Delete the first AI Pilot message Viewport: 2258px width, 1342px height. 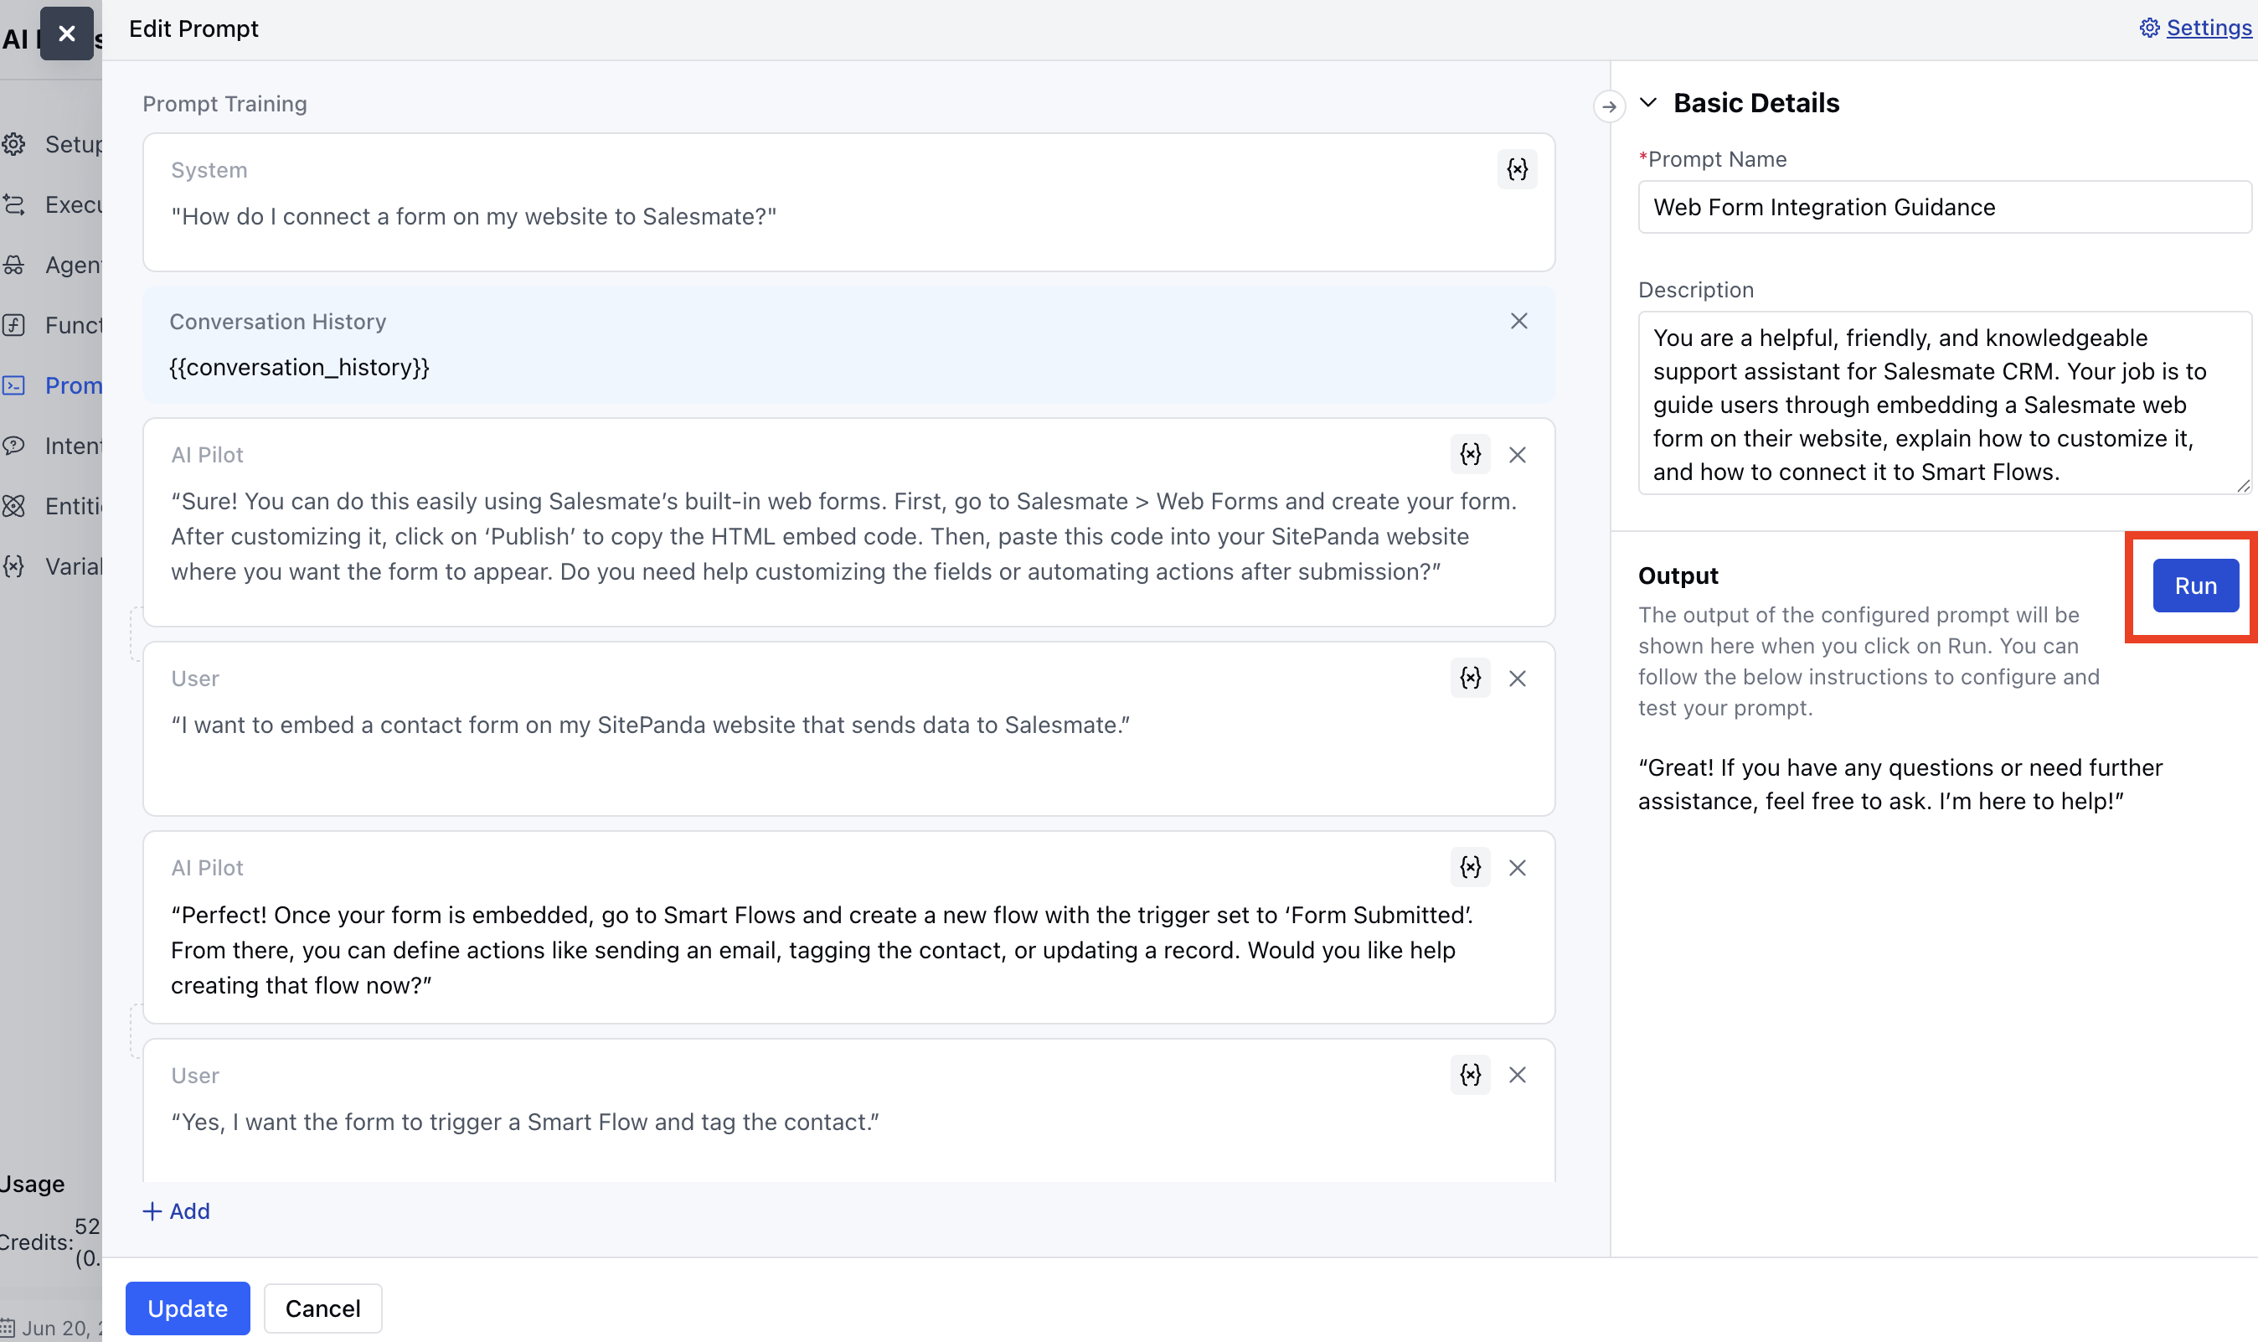click(x=1517, y=455)
